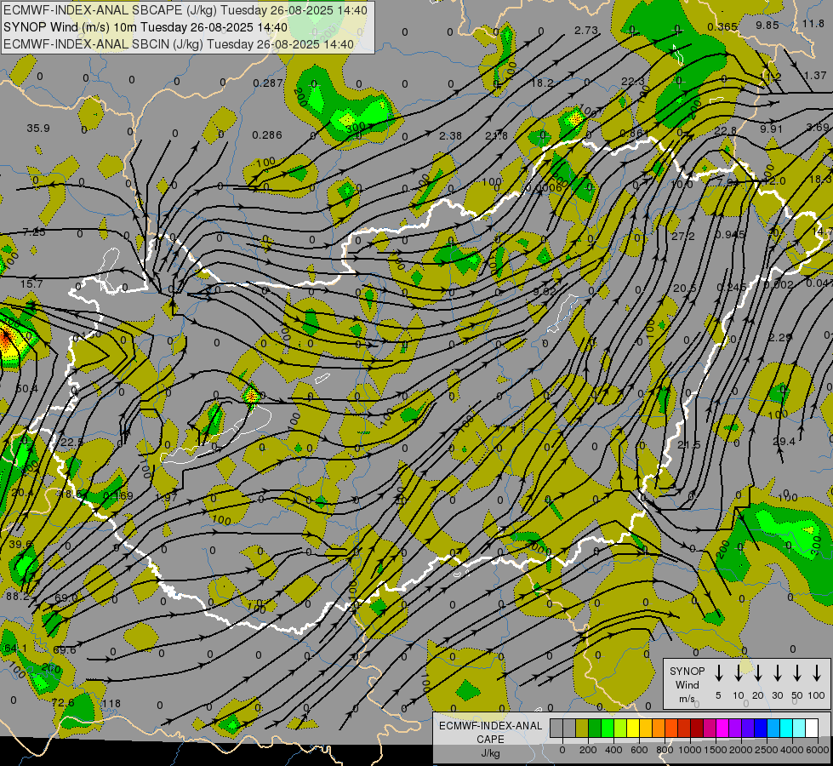Click the 0.245 value on the map
This screenshot has height=766, width=833.
click(731, 287)
